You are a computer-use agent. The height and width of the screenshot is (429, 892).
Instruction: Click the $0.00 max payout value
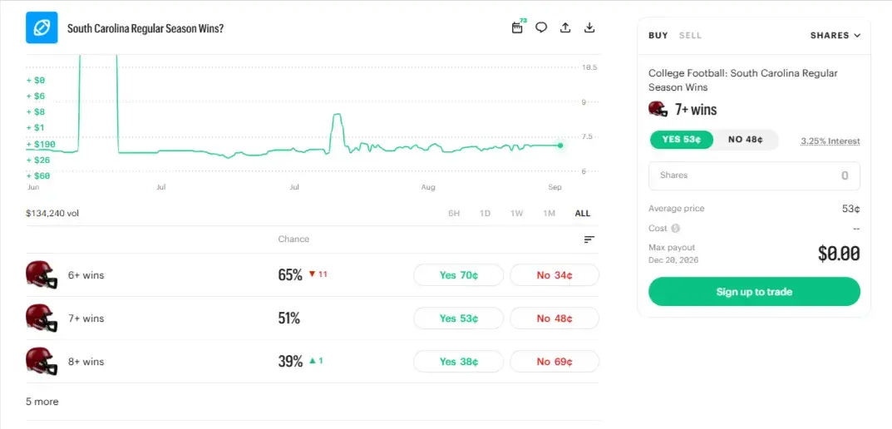point(839,254)
